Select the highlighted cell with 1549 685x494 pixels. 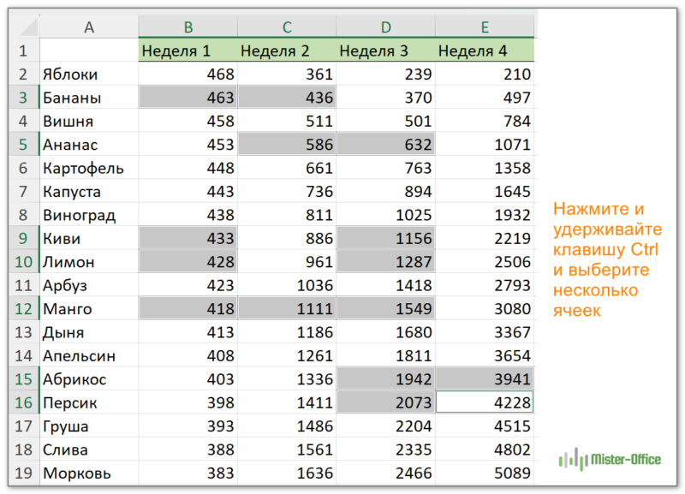[385, 309]
